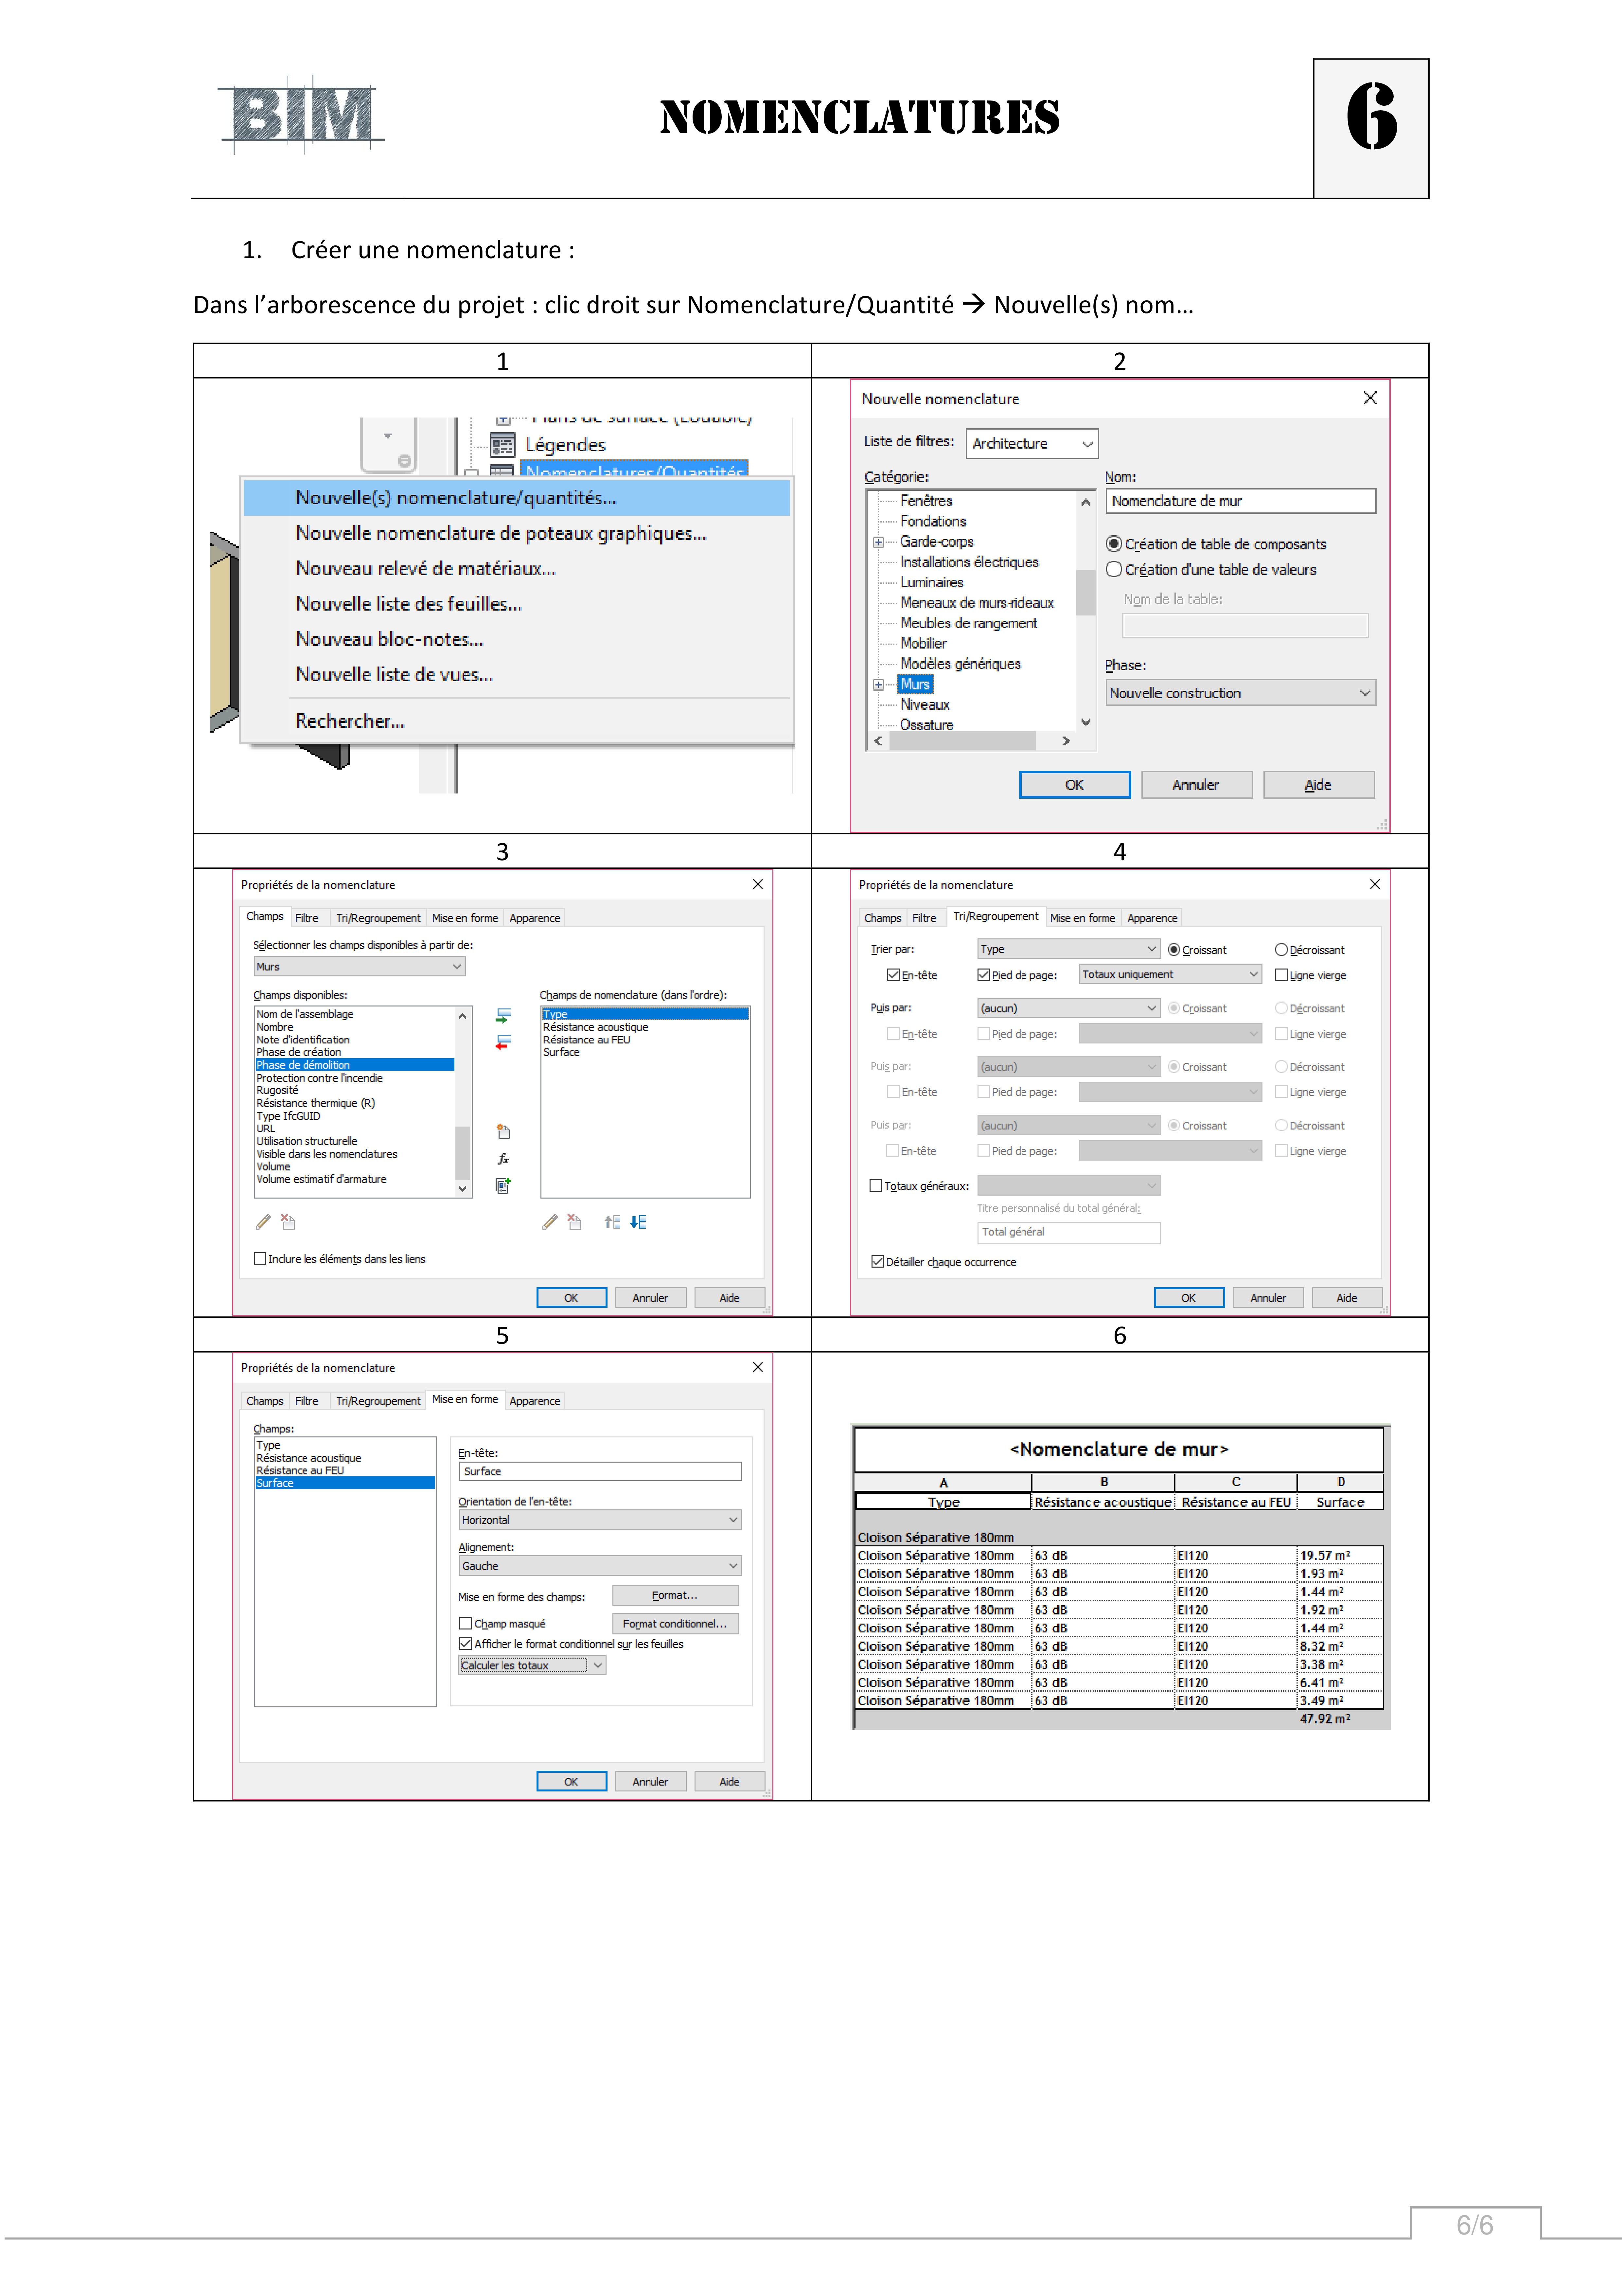Open Champs tab in the dialog with Alignement
The image size is (1622, 2296).
[265, 1401]
